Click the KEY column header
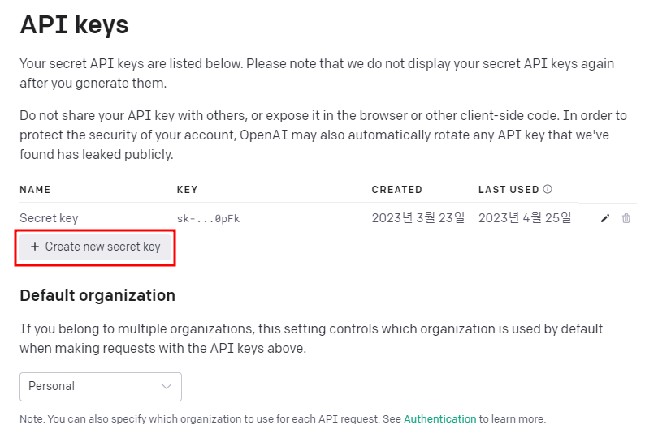The image size is (658, 442). [x=187, y=189]
